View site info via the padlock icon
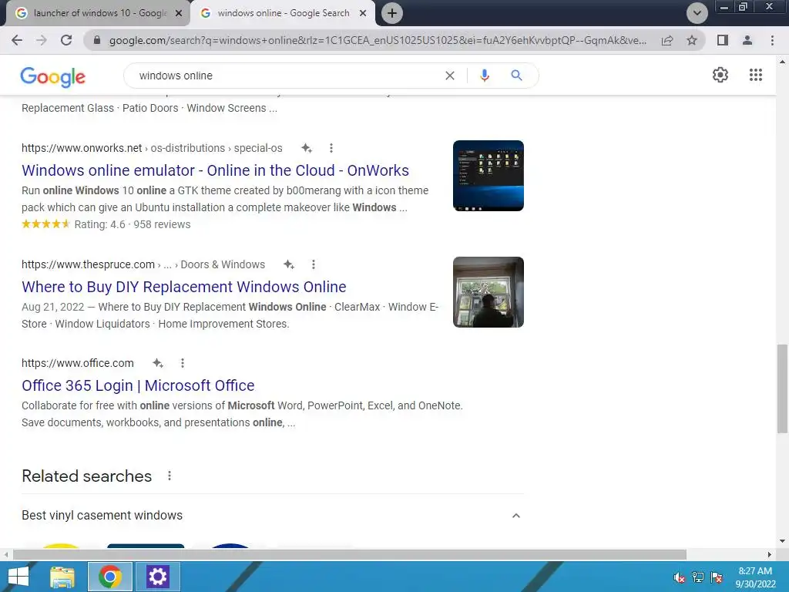The width and height of the screenshot is (789, 592). click(x=97, y=40)
